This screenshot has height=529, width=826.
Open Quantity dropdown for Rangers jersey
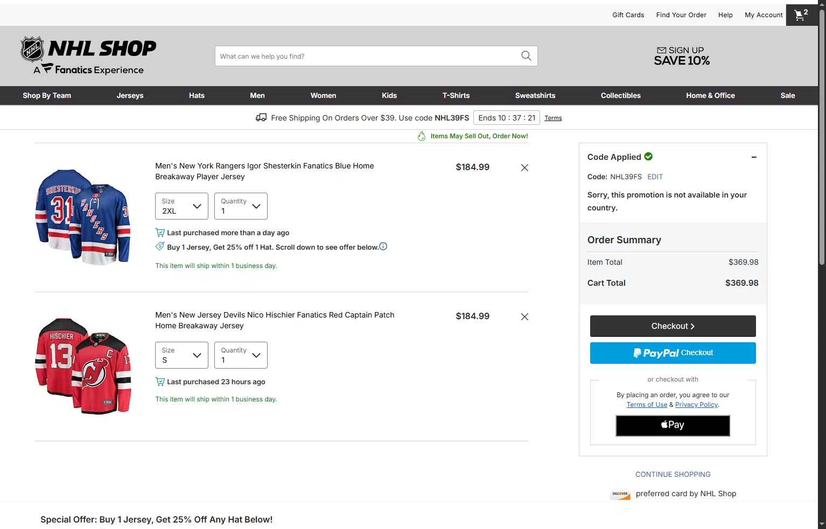[241, 206]
